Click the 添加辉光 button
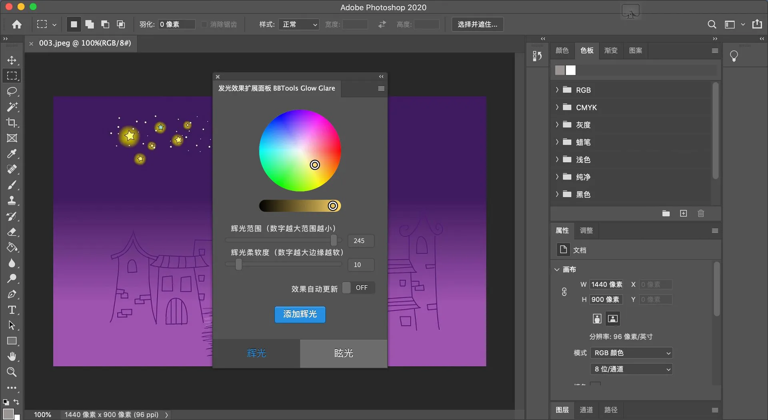768x420 pixels. tap(300, 315)
